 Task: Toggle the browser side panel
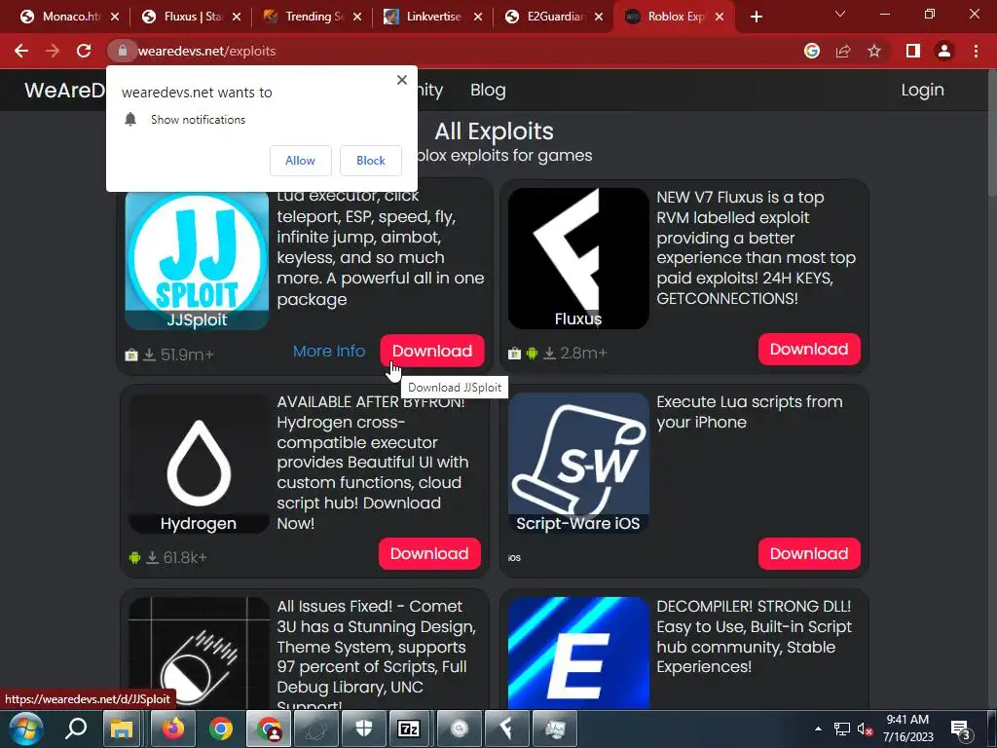(x=913, y=51)
